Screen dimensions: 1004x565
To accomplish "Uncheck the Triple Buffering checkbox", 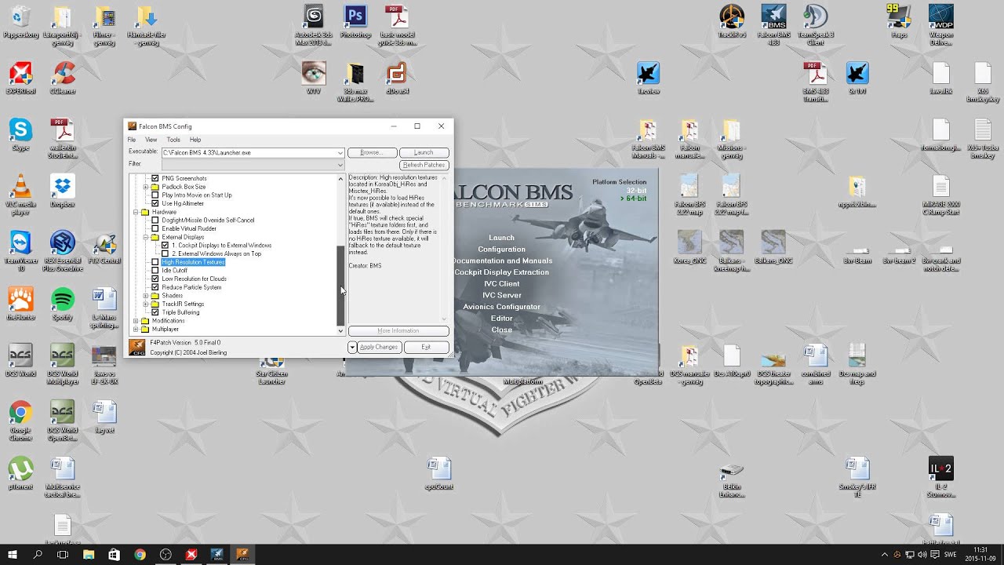I will [155, 312].
